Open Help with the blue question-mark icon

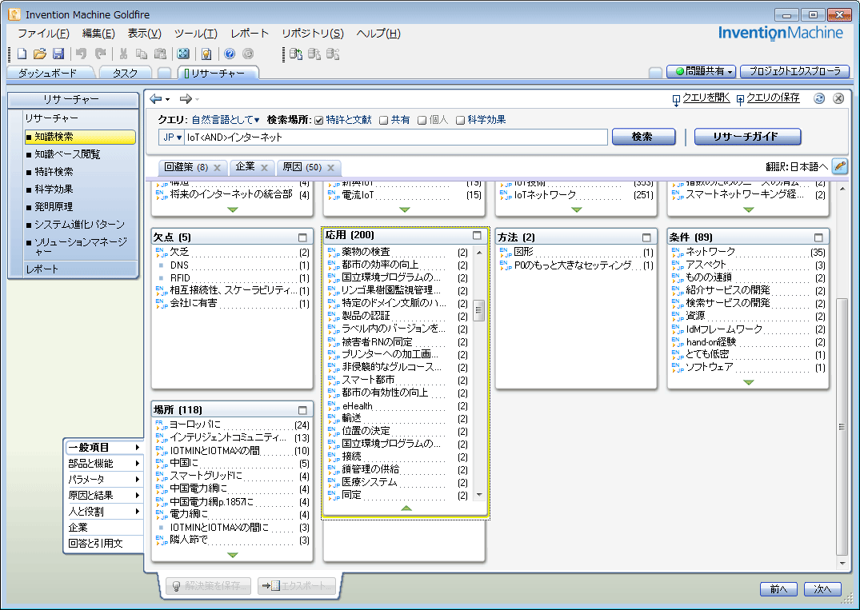coord(230,54)
